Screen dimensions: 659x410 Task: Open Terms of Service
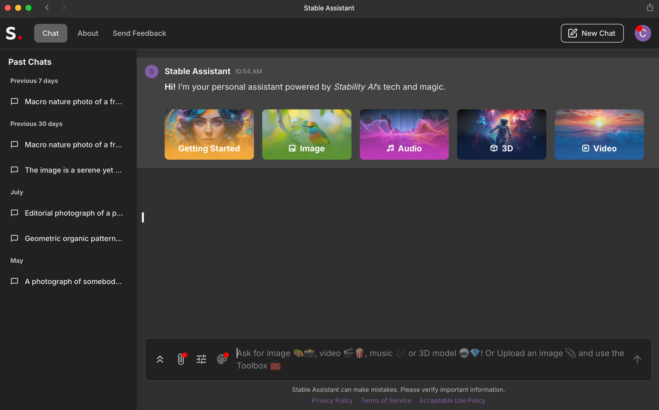click(x=386, y=400)
